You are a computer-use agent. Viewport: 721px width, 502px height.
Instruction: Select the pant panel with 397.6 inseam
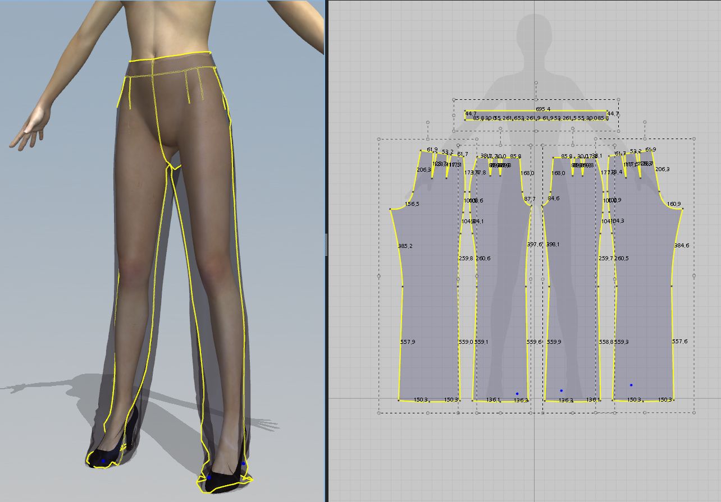click(501, 280)
